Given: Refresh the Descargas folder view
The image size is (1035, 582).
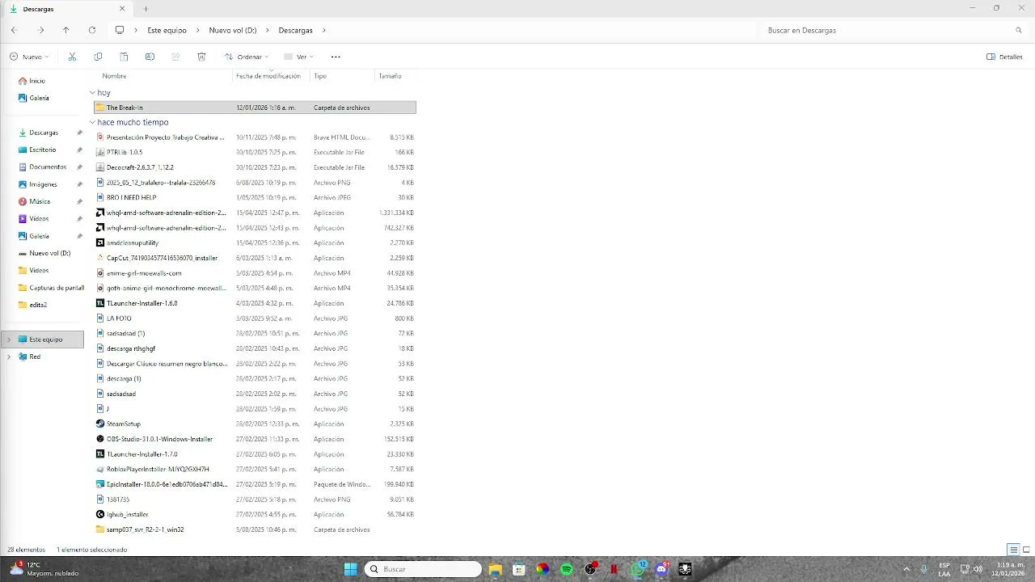Looking at the screenshot, I should click(92, 30).
